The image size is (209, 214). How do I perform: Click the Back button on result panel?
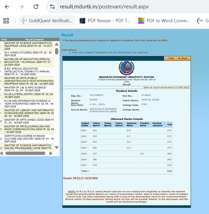tap(183, 58)
